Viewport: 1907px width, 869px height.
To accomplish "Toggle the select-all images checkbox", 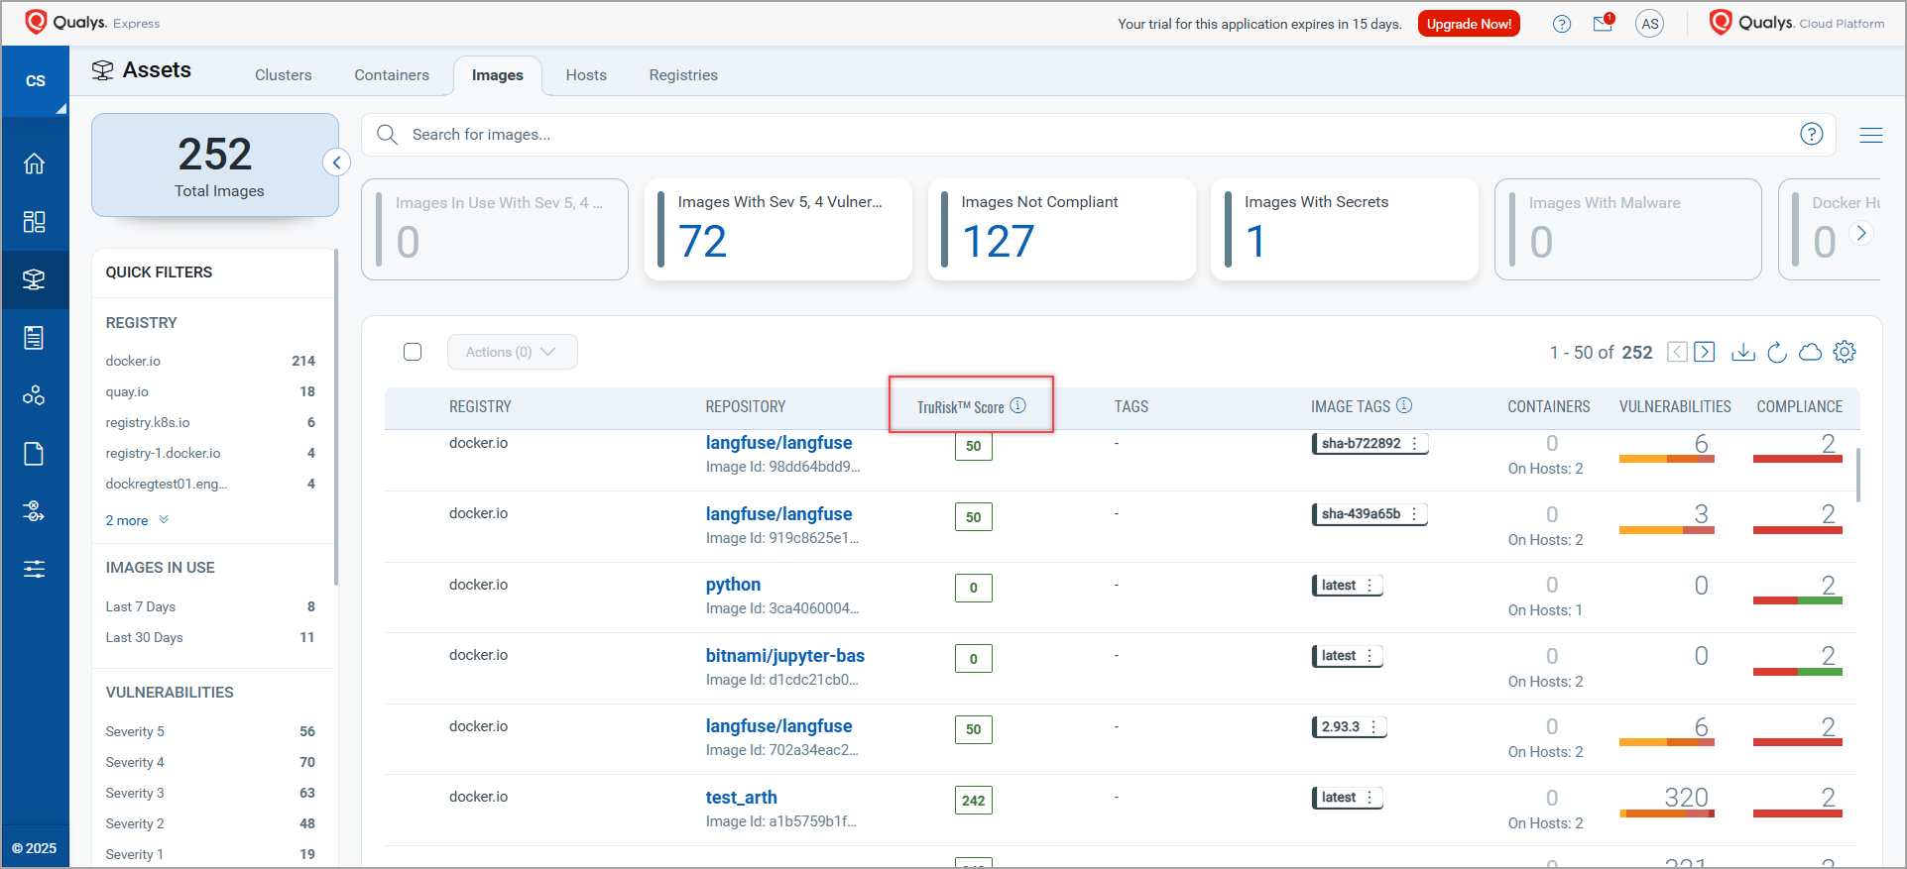I will coord(413,352).
